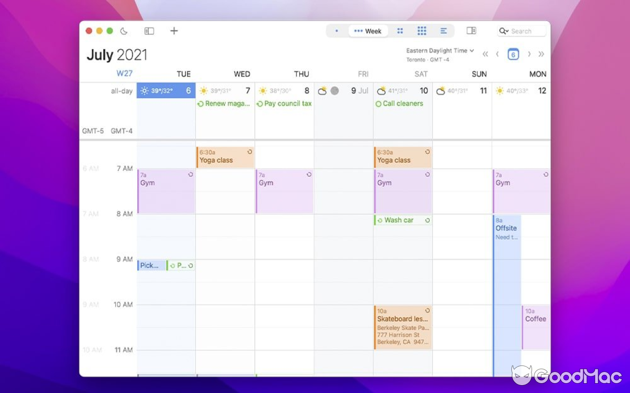Select the Day view dot icon
Screen dimensions: 630x393
click(337, 30)
